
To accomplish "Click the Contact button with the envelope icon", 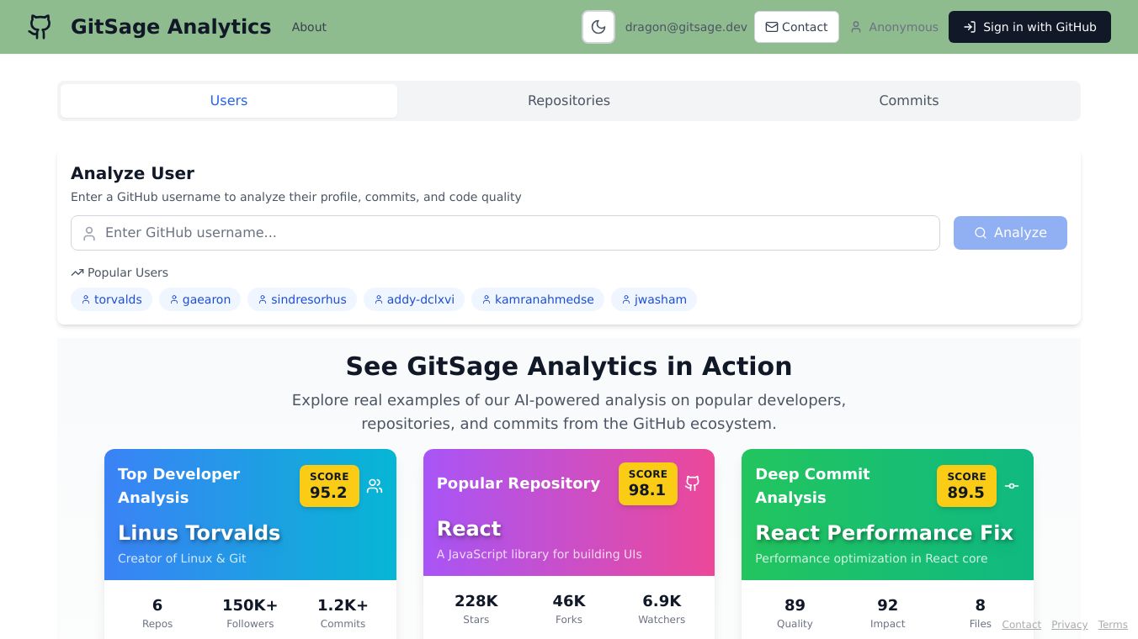I will click(796, 27).
